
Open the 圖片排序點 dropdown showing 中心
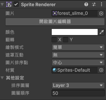click(78, 62)
